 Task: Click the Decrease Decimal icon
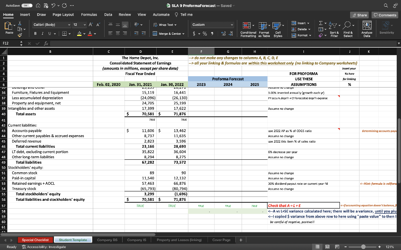coord(231,34)
